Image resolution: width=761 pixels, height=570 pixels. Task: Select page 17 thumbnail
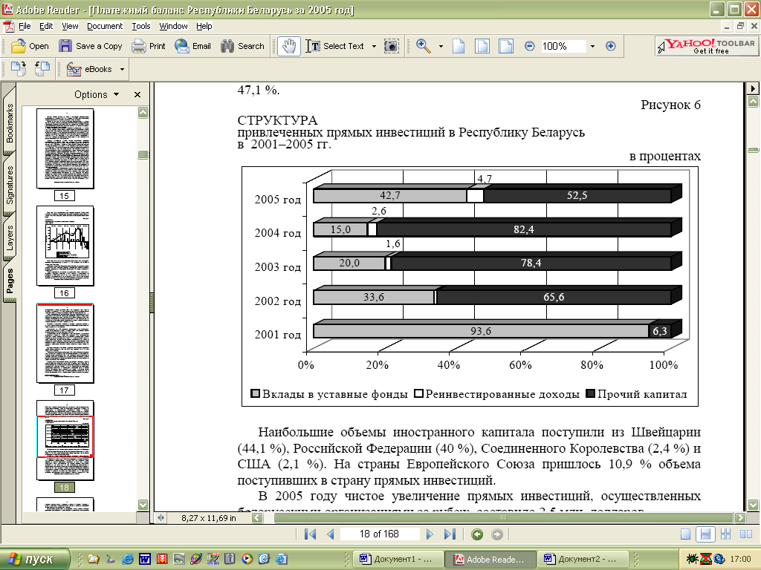click(x=65, y=343)
